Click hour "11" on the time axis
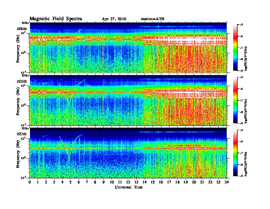The width and height of the screenshot is (270, 209). (x=120, y=182)
